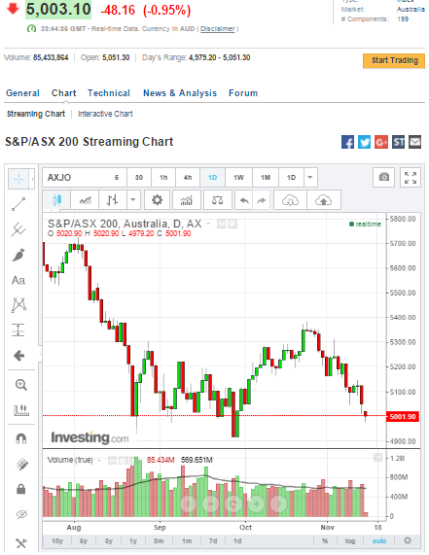The height and width of the screenshot is (555, 429).
Task: Select the measure ruler tool
Action: click(x=20, y=410)
